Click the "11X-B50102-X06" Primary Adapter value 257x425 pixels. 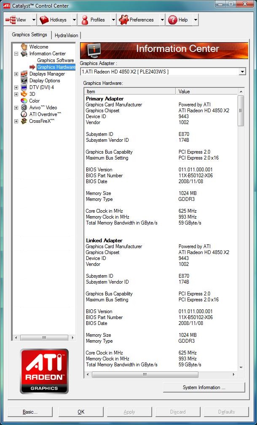click(195, 176)
